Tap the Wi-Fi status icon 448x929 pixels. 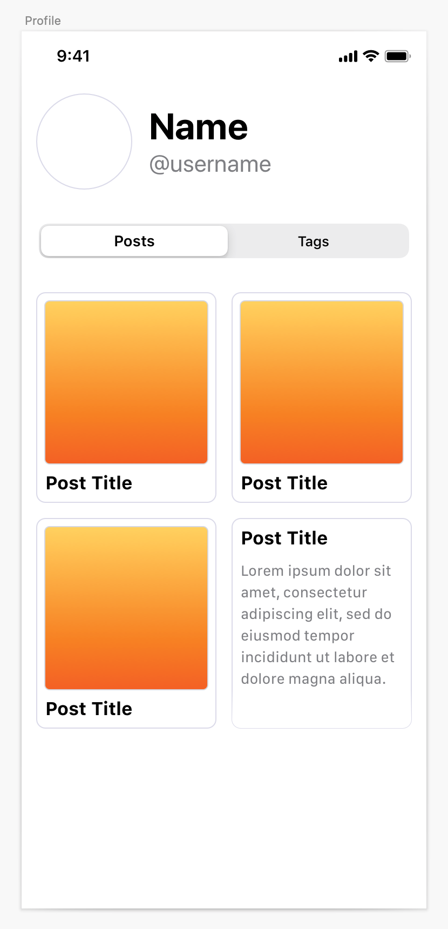tap(371, 56)
